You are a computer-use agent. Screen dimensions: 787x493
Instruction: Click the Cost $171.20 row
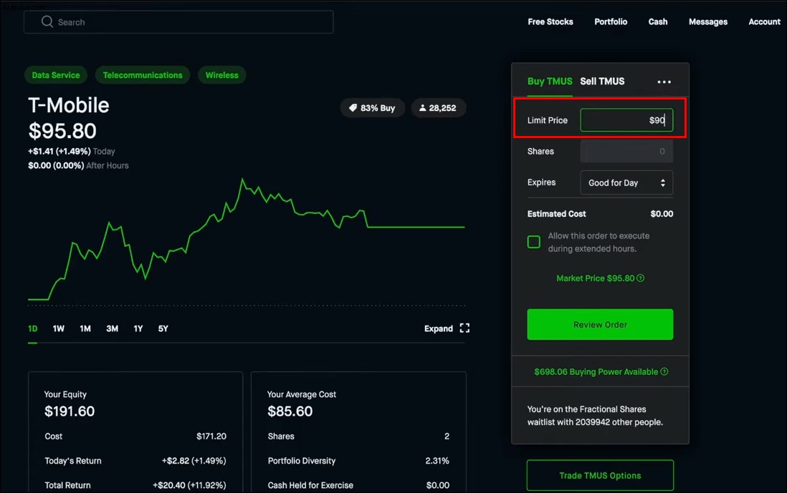pos(135,436)
